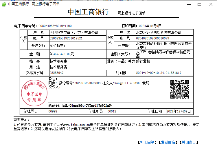217x162 pixels.
Task: Click the 网上银行电子回单 subtitle
Action: pyautogui.click(x=131, y=13)
